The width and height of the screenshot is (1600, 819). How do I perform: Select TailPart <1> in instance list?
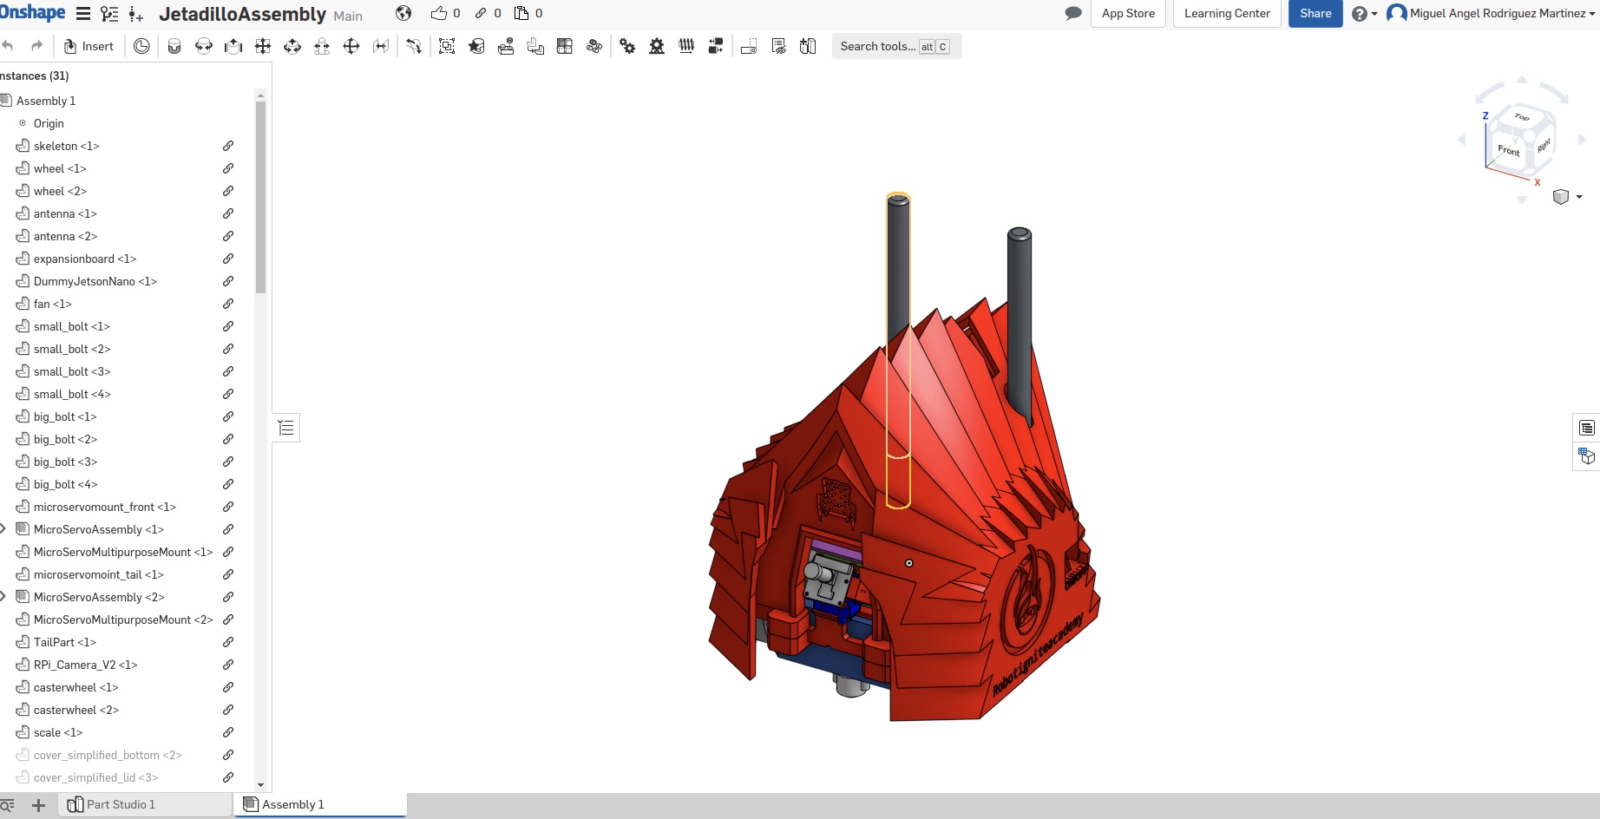pyautogui.click(x=64, y=642)
